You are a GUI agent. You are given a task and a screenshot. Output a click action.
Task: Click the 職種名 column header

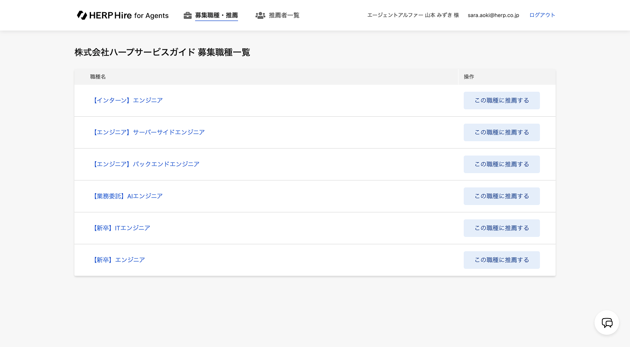coord(98,77)
